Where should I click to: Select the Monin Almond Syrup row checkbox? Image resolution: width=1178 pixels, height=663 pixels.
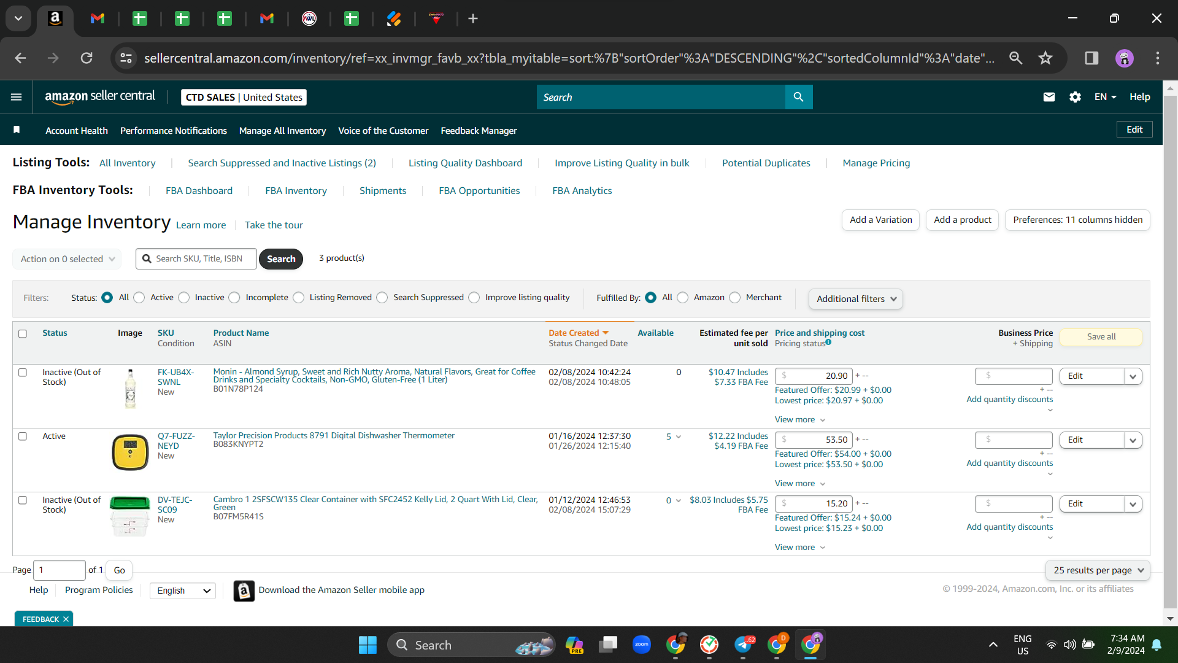[23, 373]
